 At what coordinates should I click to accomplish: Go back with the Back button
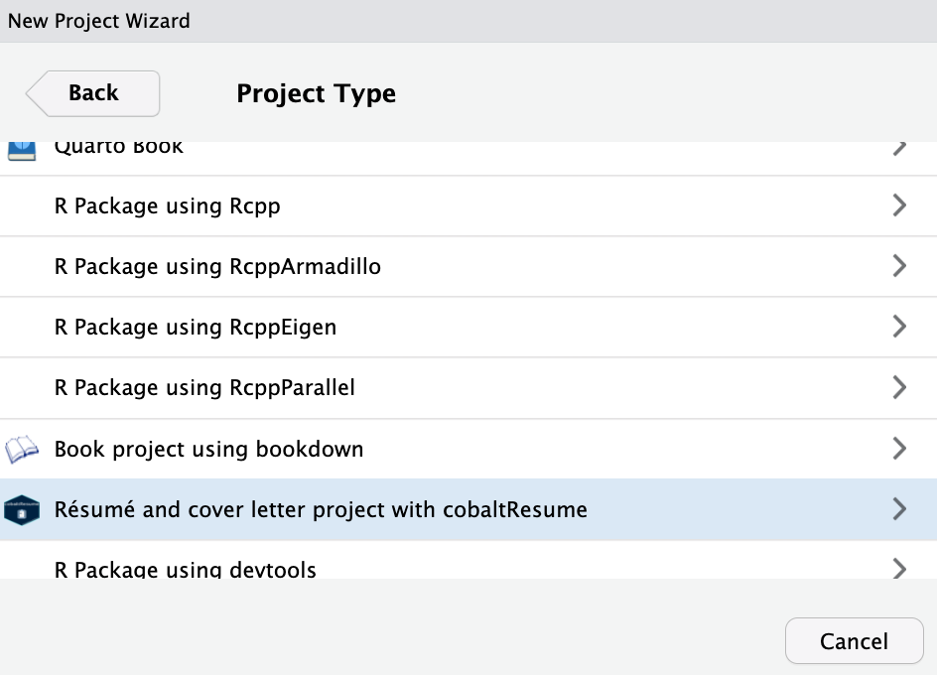click(x=93, y=93)
